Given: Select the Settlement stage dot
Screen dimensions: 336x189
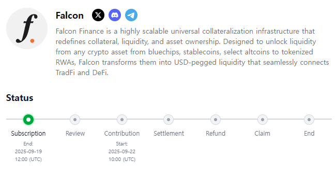Looking at the screenshot, I should pyautogui.click(x=169, y=120).
